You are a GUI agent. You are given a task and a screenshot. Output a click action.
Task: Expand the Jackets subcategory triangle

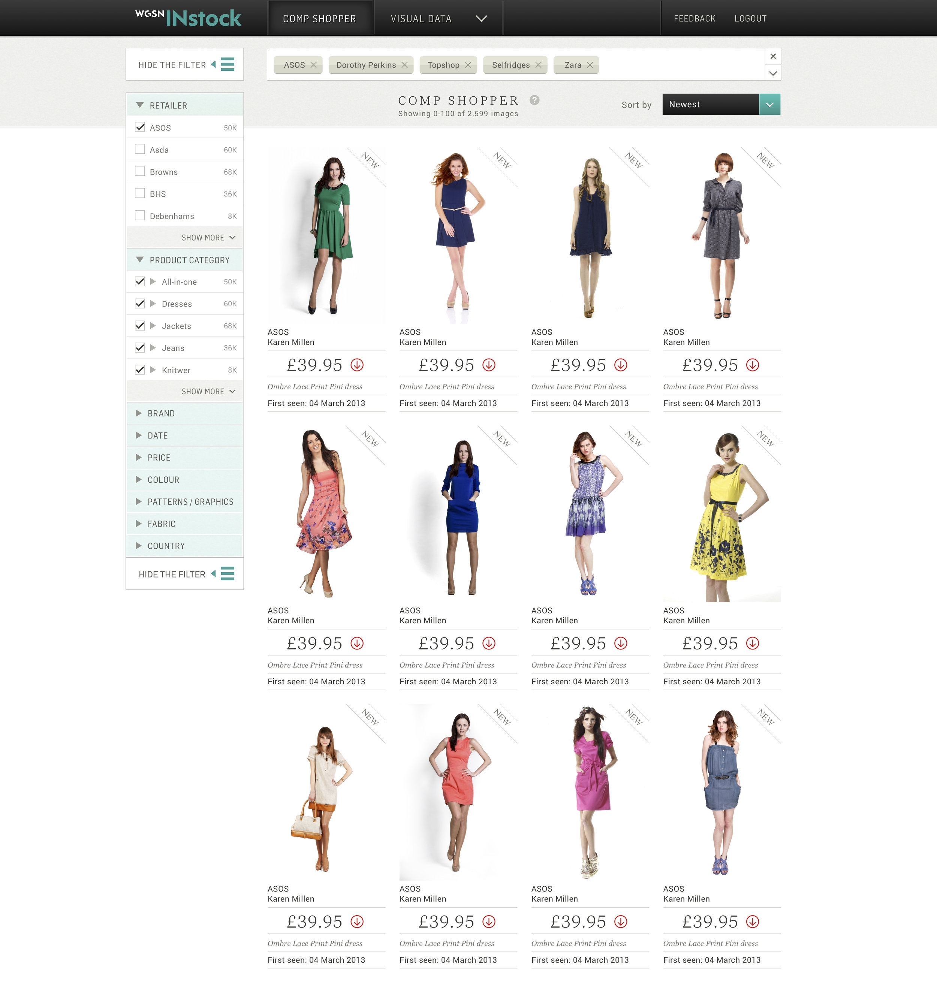pyautogui.click(x=153, y=325)
